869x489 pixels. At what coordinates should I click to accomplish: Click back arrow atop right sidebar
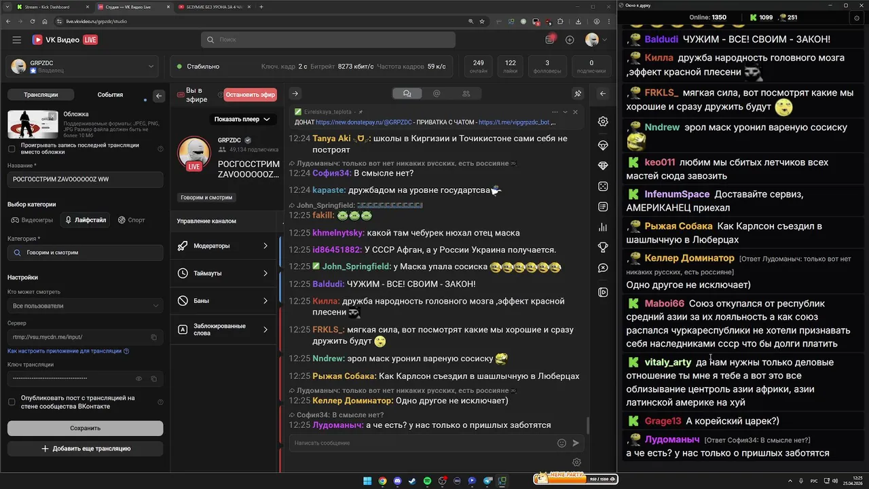point(603,94)
